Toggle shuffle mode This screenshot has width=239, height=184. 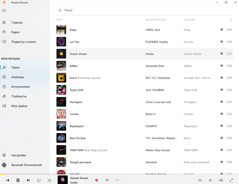(49, 180)
